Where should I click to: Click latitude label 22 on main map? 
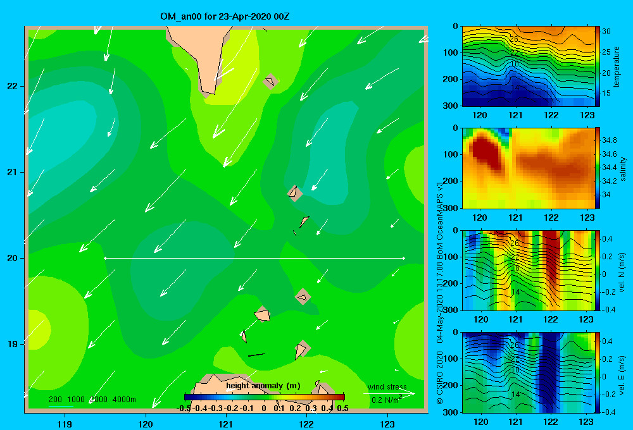pyautogui.click(x=12, y=87)
